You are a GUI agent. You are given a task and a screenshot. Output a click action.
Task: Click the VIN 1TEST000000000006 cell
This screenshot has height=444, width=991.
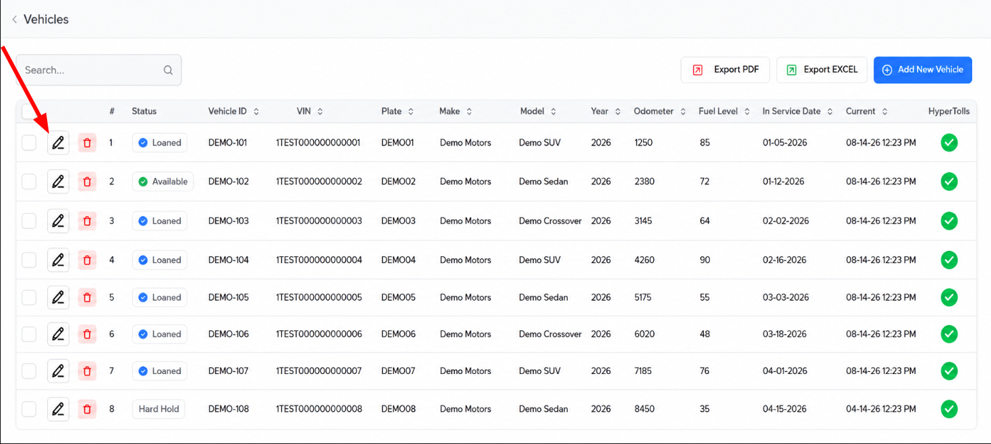click(x=319, y=334)
